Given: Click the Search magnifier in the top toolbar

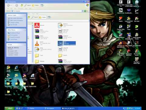Looking at the screenshot, I should coord(26,5).
